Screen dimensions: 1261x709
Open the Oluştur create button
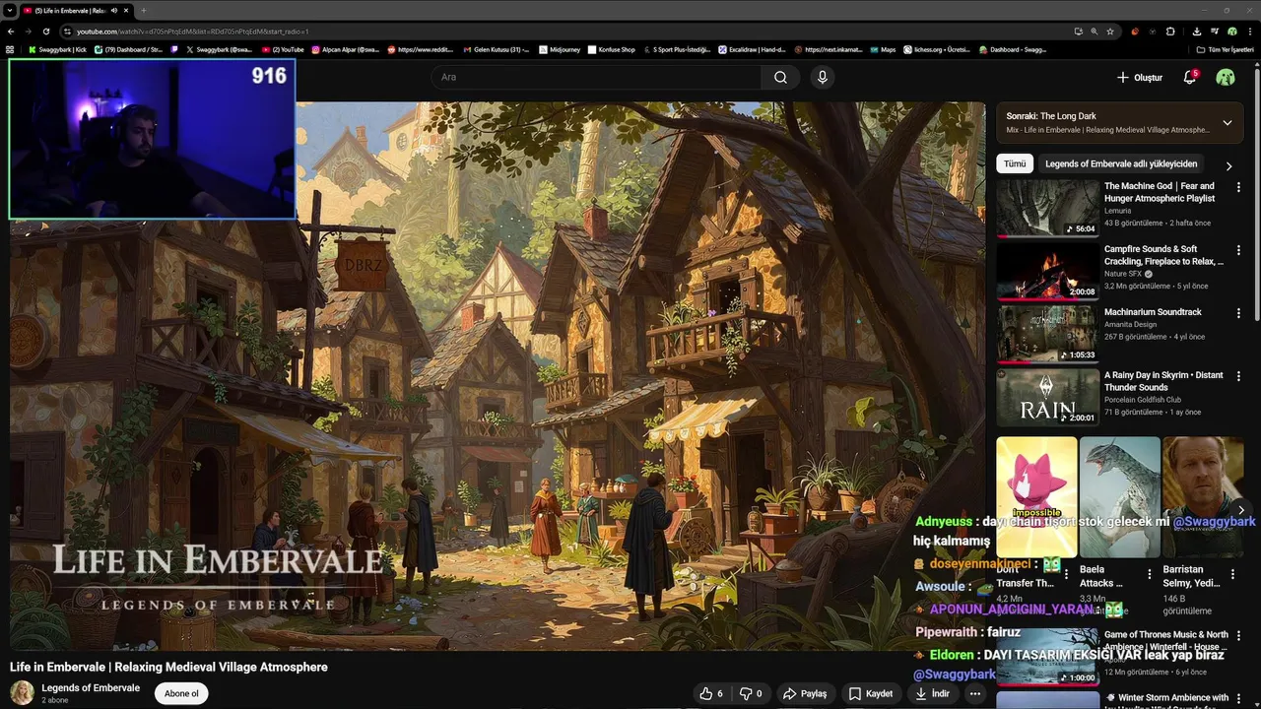click(x=1140, y=77)
